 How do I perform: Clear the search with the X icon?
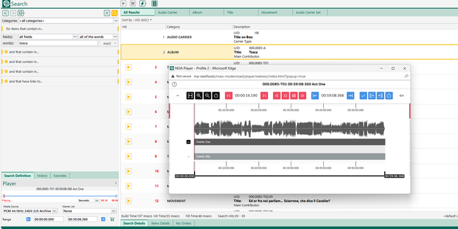[x=107, y=13]
